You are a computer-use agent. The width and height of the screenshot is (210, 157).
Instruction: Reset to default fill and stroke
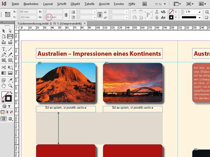click(3, 101)
